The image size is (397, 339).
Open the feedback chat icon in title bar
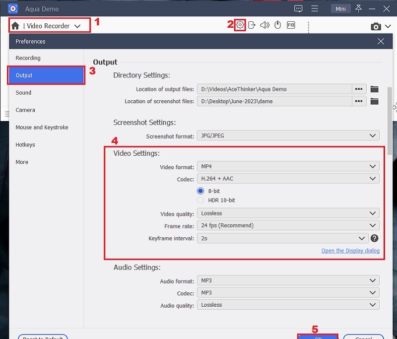[298, 8]
